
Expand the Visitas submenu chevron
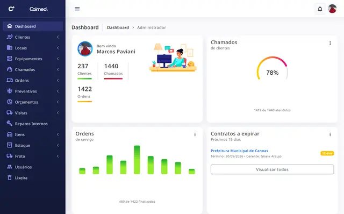tap(58, 113)
